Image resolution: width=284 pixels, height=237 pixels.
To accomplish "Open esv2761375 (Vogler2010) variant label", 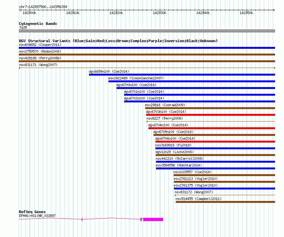I will [x=196, y=185].
